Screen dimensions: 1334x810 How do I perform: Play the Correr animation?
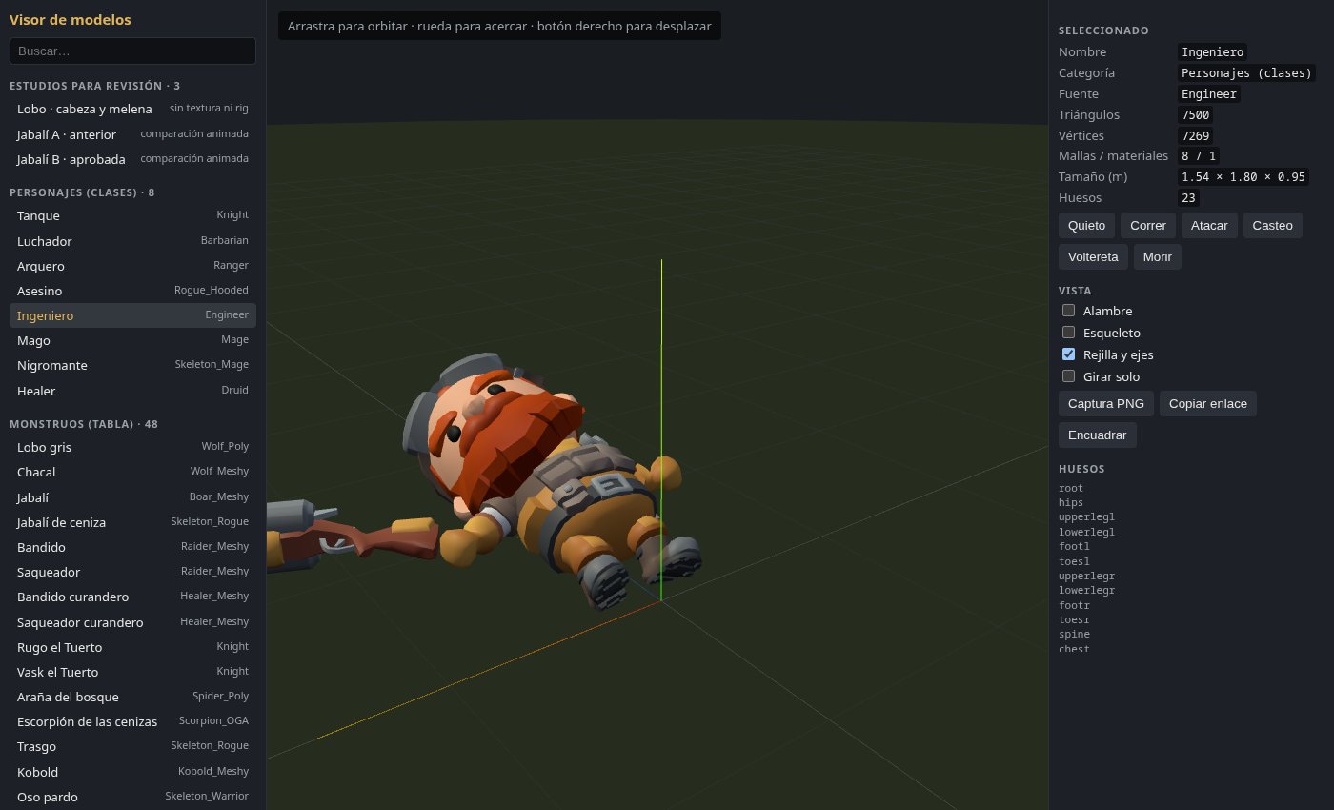tap(1148, 226)
